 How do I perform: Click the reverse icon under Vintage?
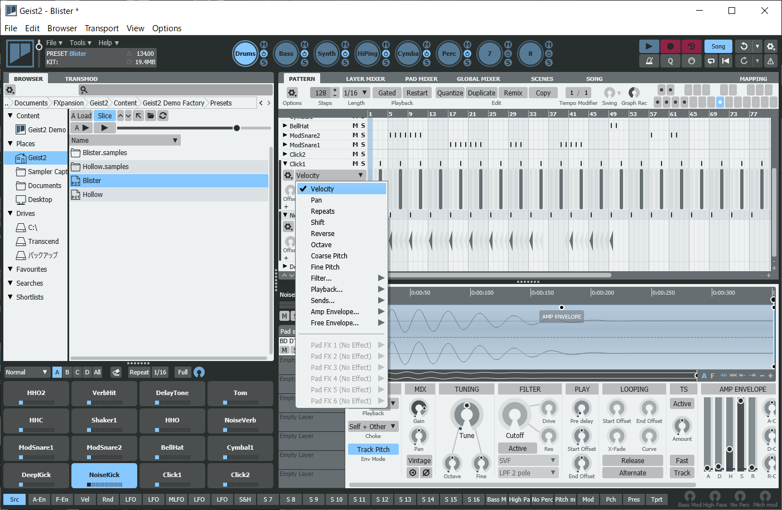(x=413, y=473)
